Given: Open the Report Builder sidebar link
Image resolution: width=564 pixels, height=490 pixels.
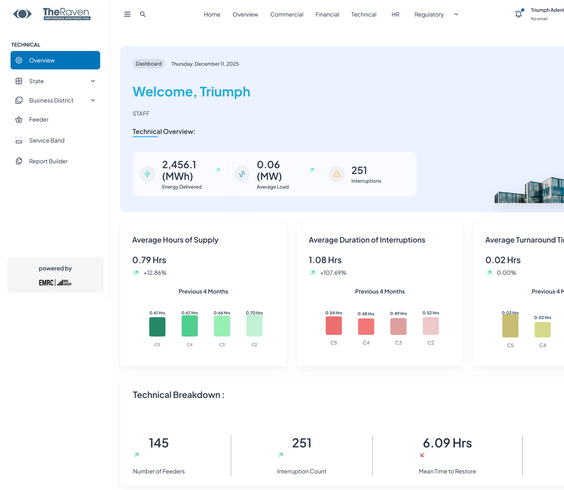Looking at the screenshot, I should point(55,161).
